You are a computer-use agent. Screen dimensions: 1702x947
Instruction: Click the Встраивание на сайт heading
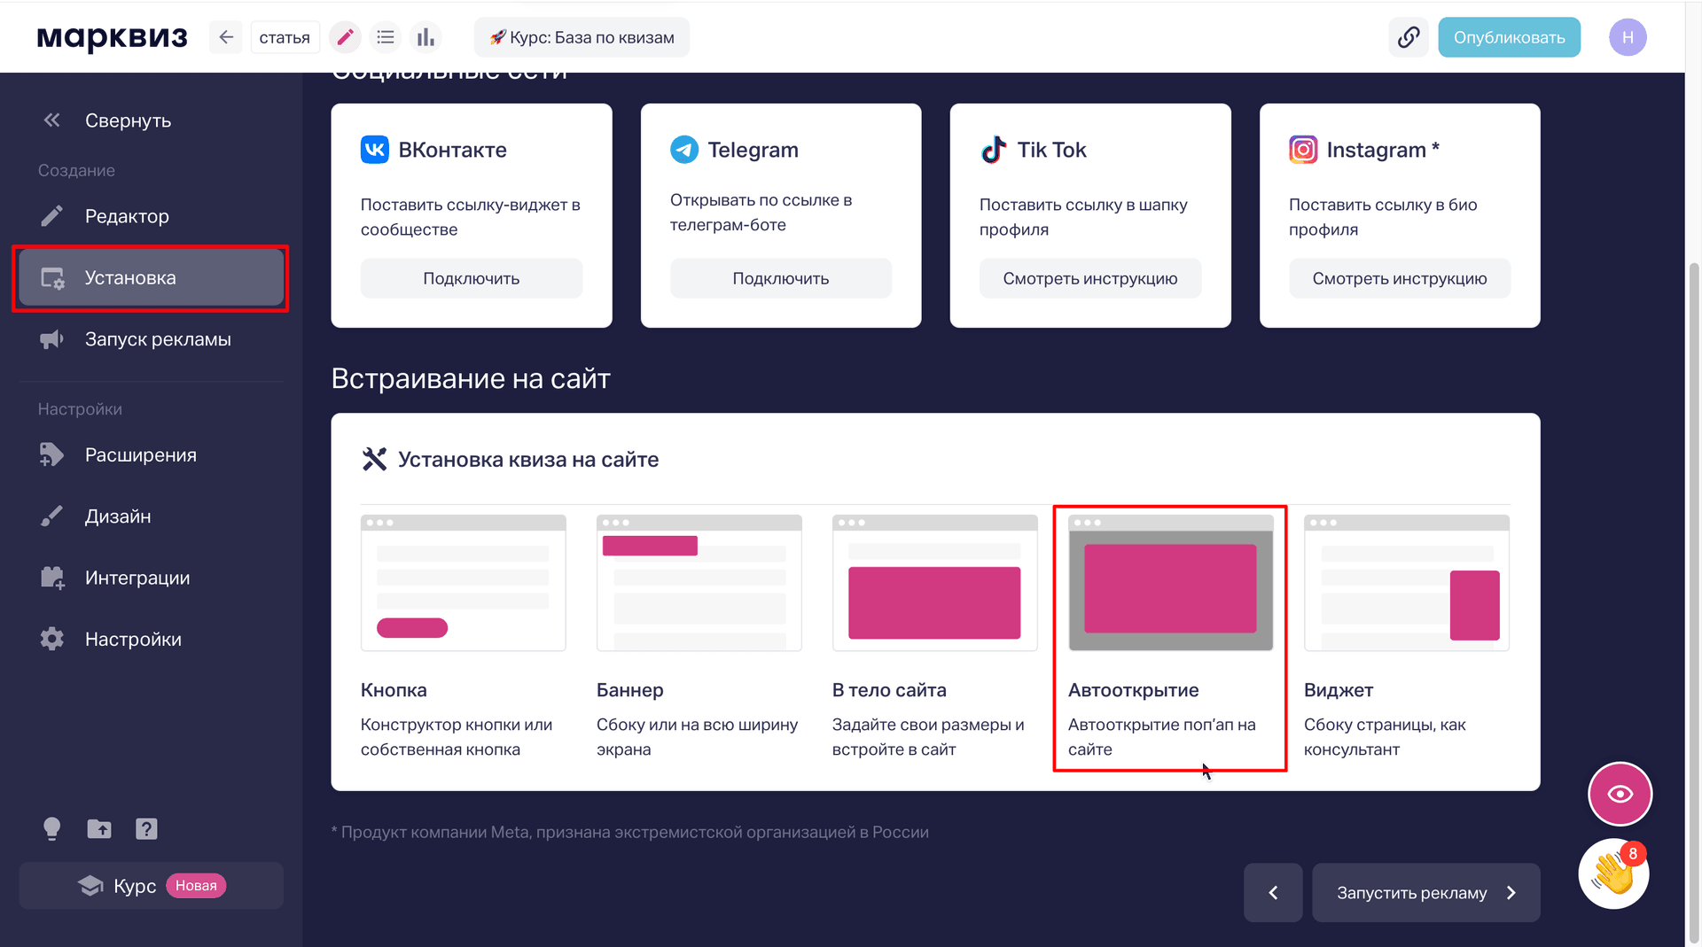471,378
